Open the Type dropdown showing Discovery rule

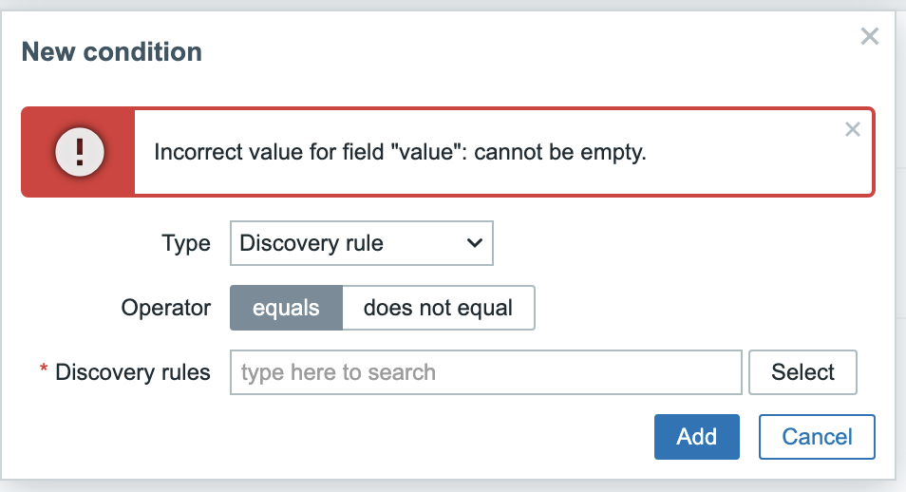tap(362, 243)
